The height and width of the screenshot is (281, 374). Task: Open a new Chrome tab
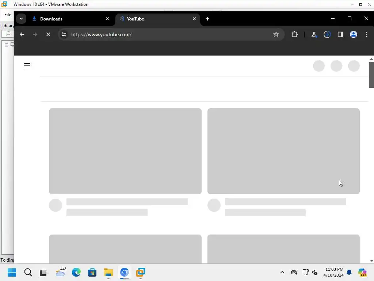[207, 19]
